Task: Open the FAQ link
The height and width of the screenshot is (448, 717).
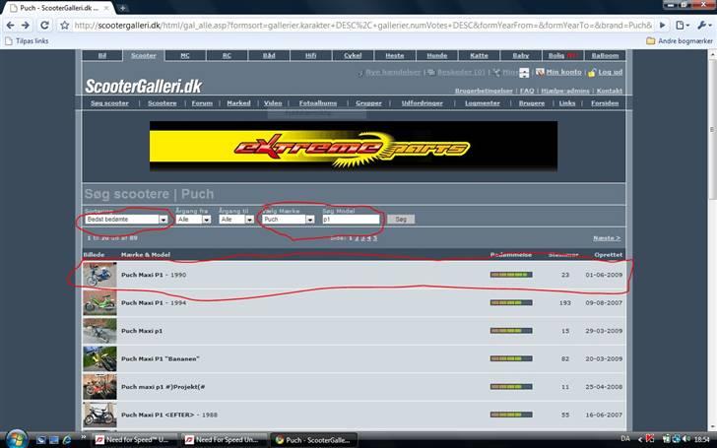Action: coord(527,91)
